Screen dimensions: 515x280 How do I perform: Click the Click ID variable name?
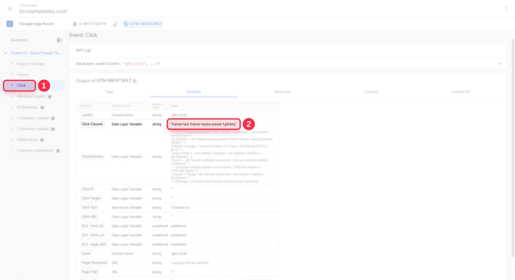[88, 189]
